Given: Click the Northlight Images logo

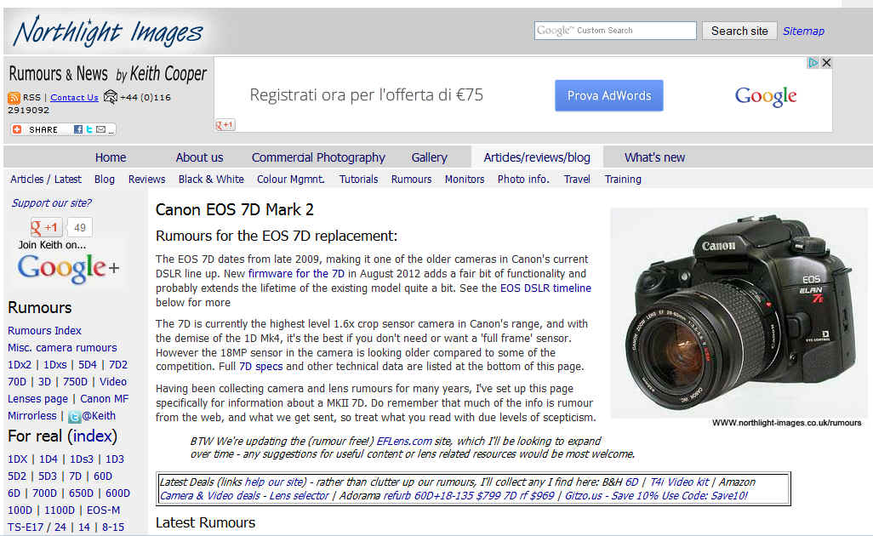Looking at the screenshot, I should pyautogui.click(x=108, y=31).
